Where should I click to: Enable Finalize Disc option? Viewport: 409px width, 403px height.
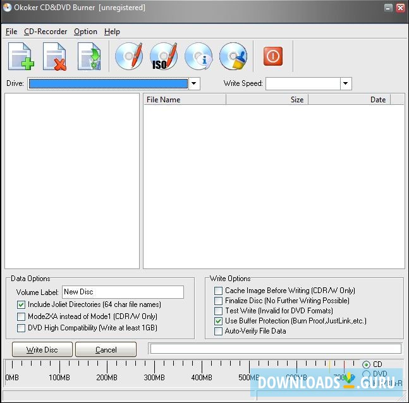[x=219, y=301]
